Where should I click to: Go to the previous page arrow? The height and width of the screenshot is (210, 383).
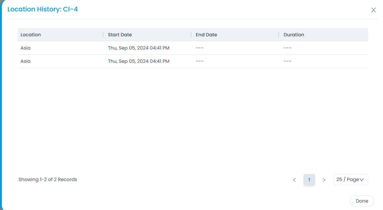point(294,180)
